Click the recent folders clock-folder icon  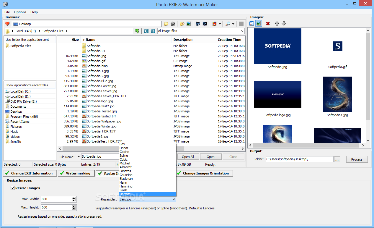tap(182, 24)
